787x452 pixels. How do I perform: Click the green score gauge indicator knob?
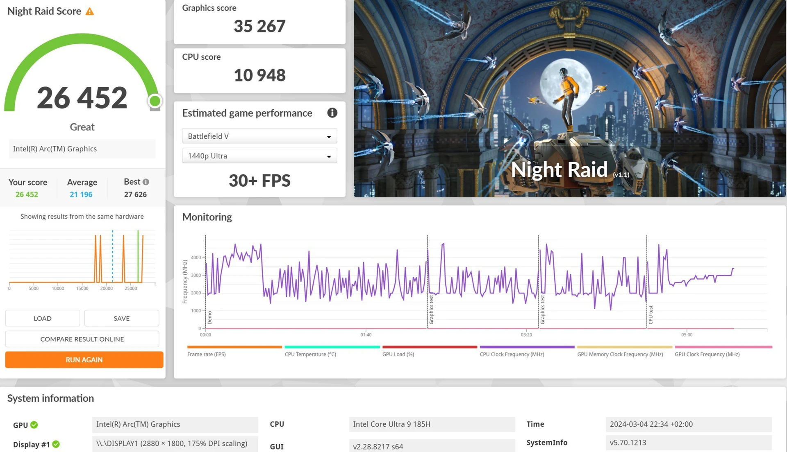[155, 101]
